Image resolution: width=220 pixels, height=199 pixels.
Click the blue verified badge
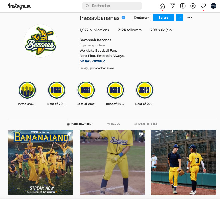point(123,18)
